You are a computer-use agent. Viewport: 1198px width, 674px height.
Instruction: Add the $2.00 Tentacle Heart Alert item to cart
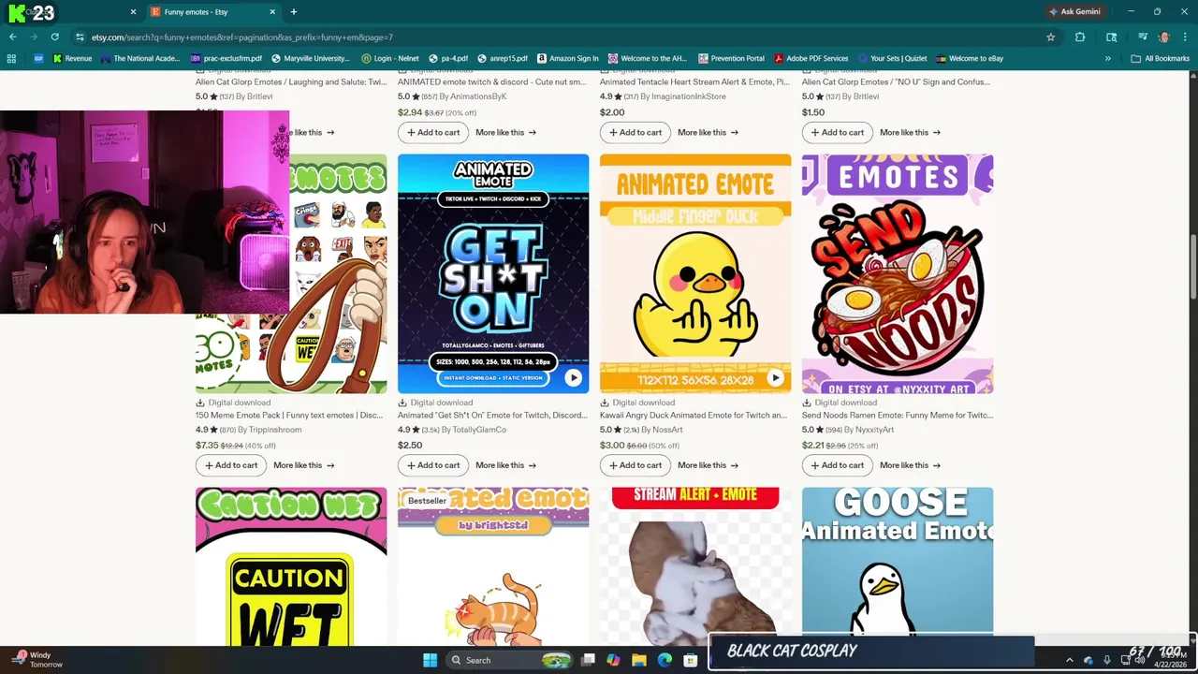point(635,132)
